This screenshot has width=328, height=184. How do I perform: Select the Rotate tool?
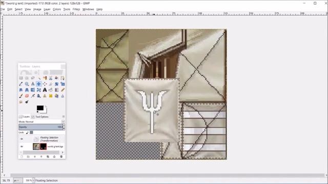56,84
